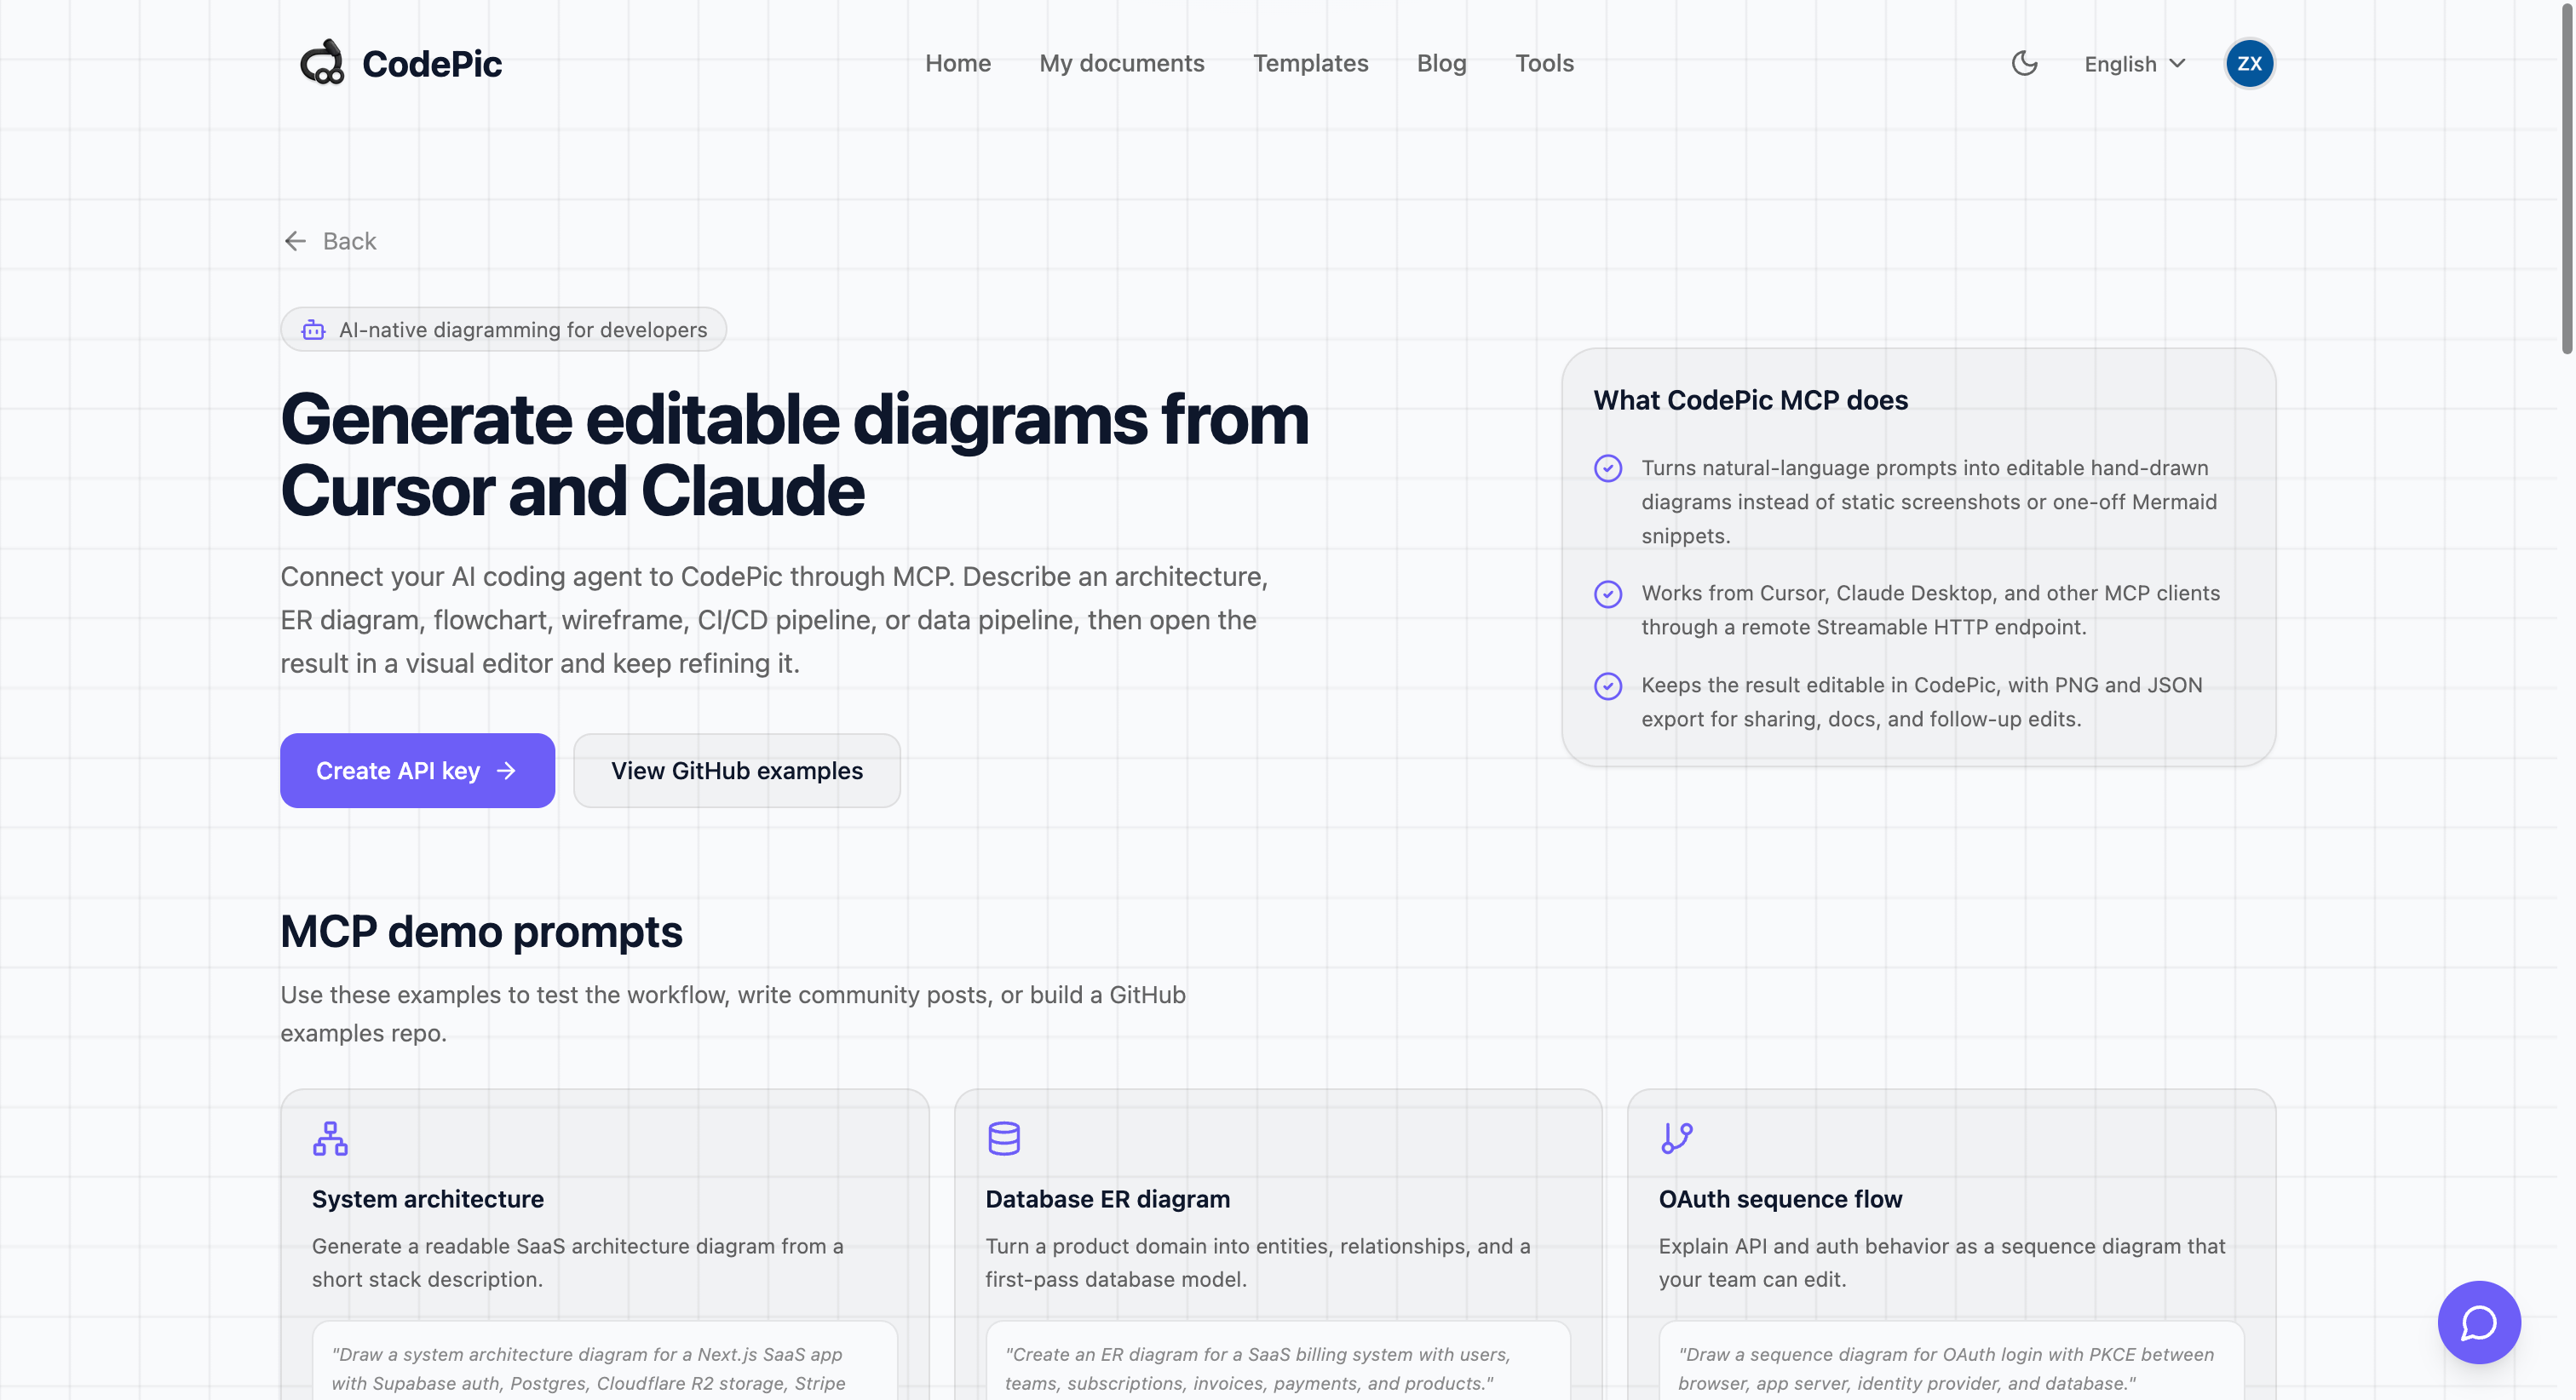This screenshot has height=1400, width=2576.
Task: Click the Back arrow icon
Action: click(x=295, y=241)
